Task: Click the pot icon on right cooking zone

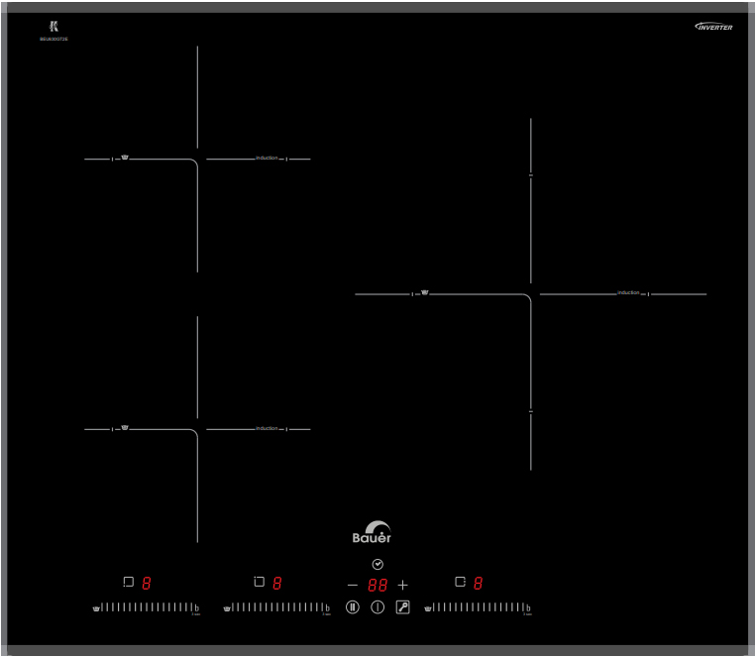Action: [425, 292]
